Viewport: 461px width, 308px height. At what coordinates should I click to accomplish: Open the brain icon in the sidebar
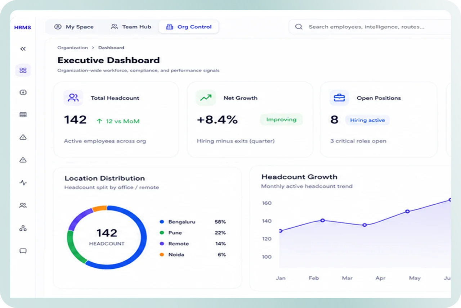tap(23, 92)
